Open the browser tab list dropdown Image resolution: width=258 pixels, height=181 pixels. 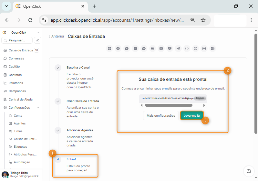click(6, 6)
